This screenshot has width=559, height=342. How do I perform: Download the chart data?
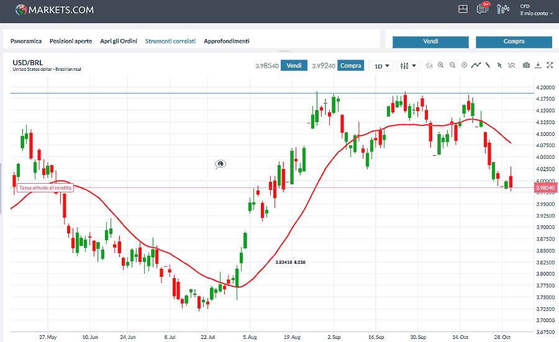point(539,65)
